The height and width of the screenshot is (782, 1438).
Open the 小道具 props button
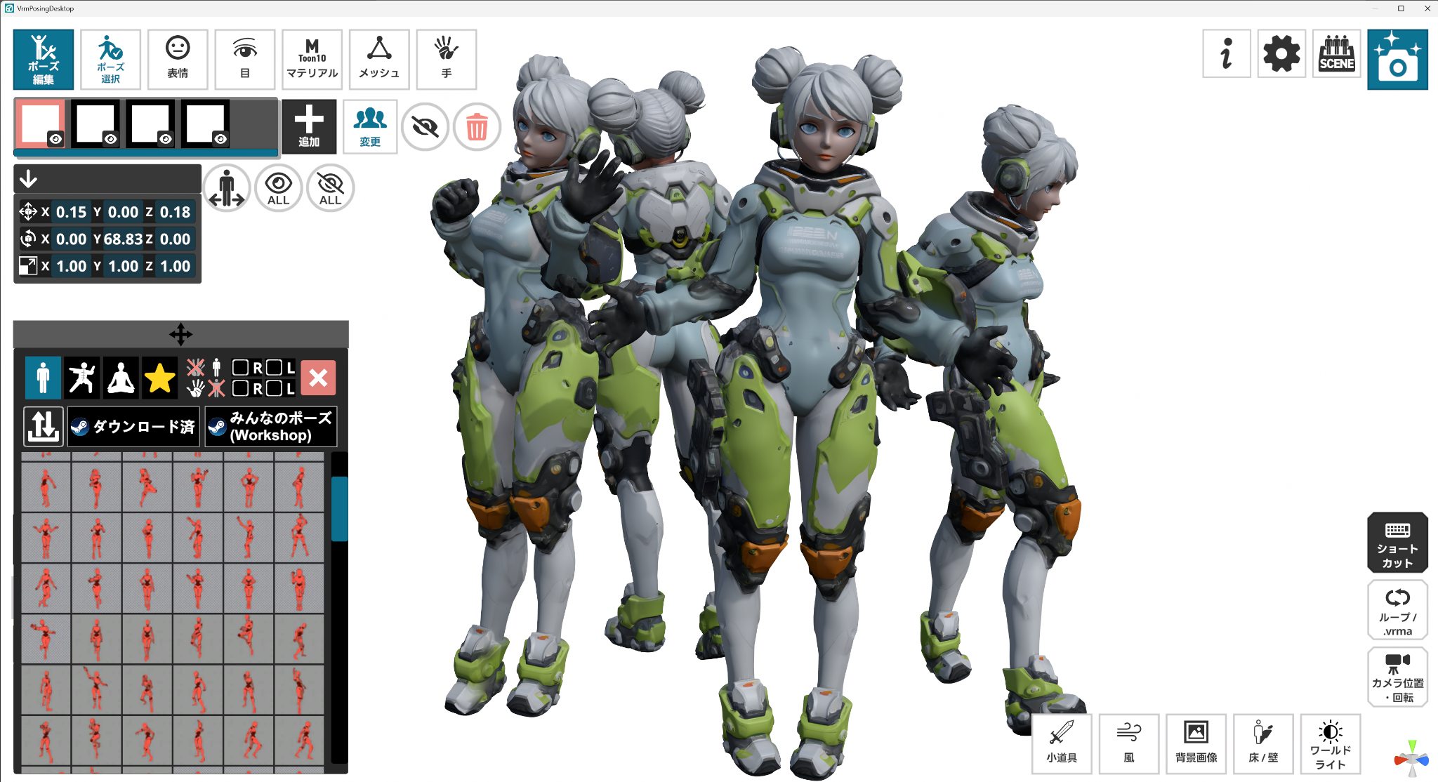(1061, 743)
